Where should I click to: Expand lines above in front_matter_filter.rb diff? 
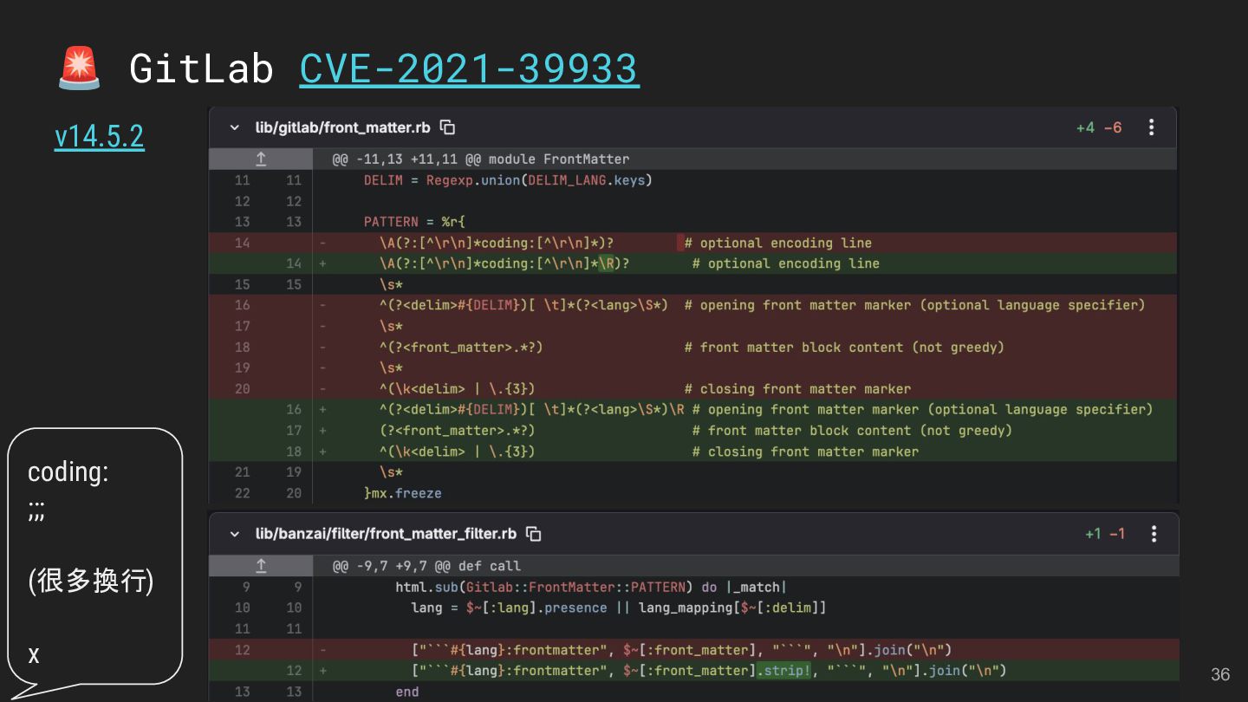click(x=261, y=566)
